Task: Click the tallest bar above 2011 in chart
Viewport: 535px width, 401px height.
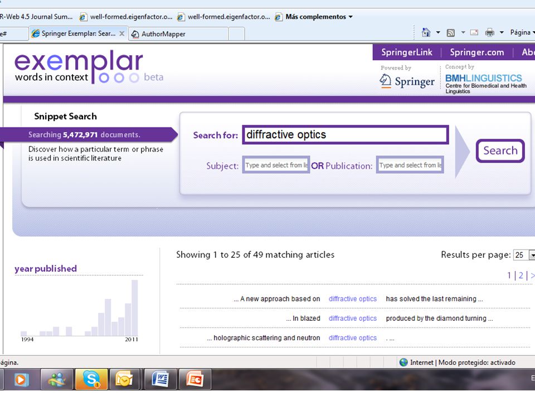Action: (x=135, y=308)
